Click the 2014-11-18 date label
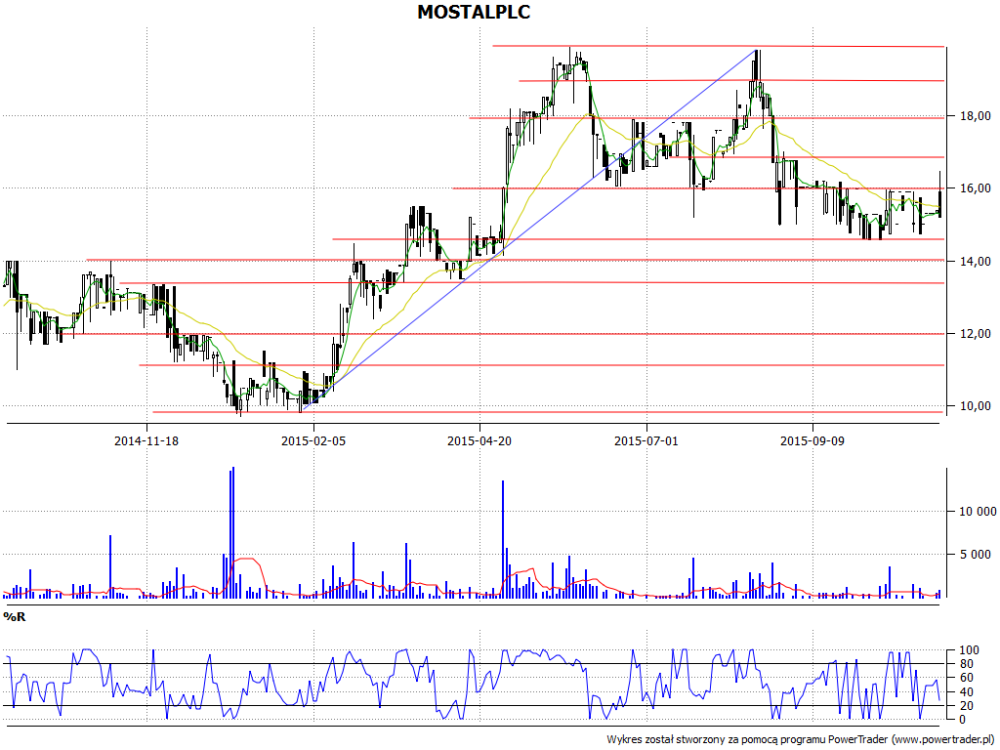1000x750 pixels. [146, 440]
